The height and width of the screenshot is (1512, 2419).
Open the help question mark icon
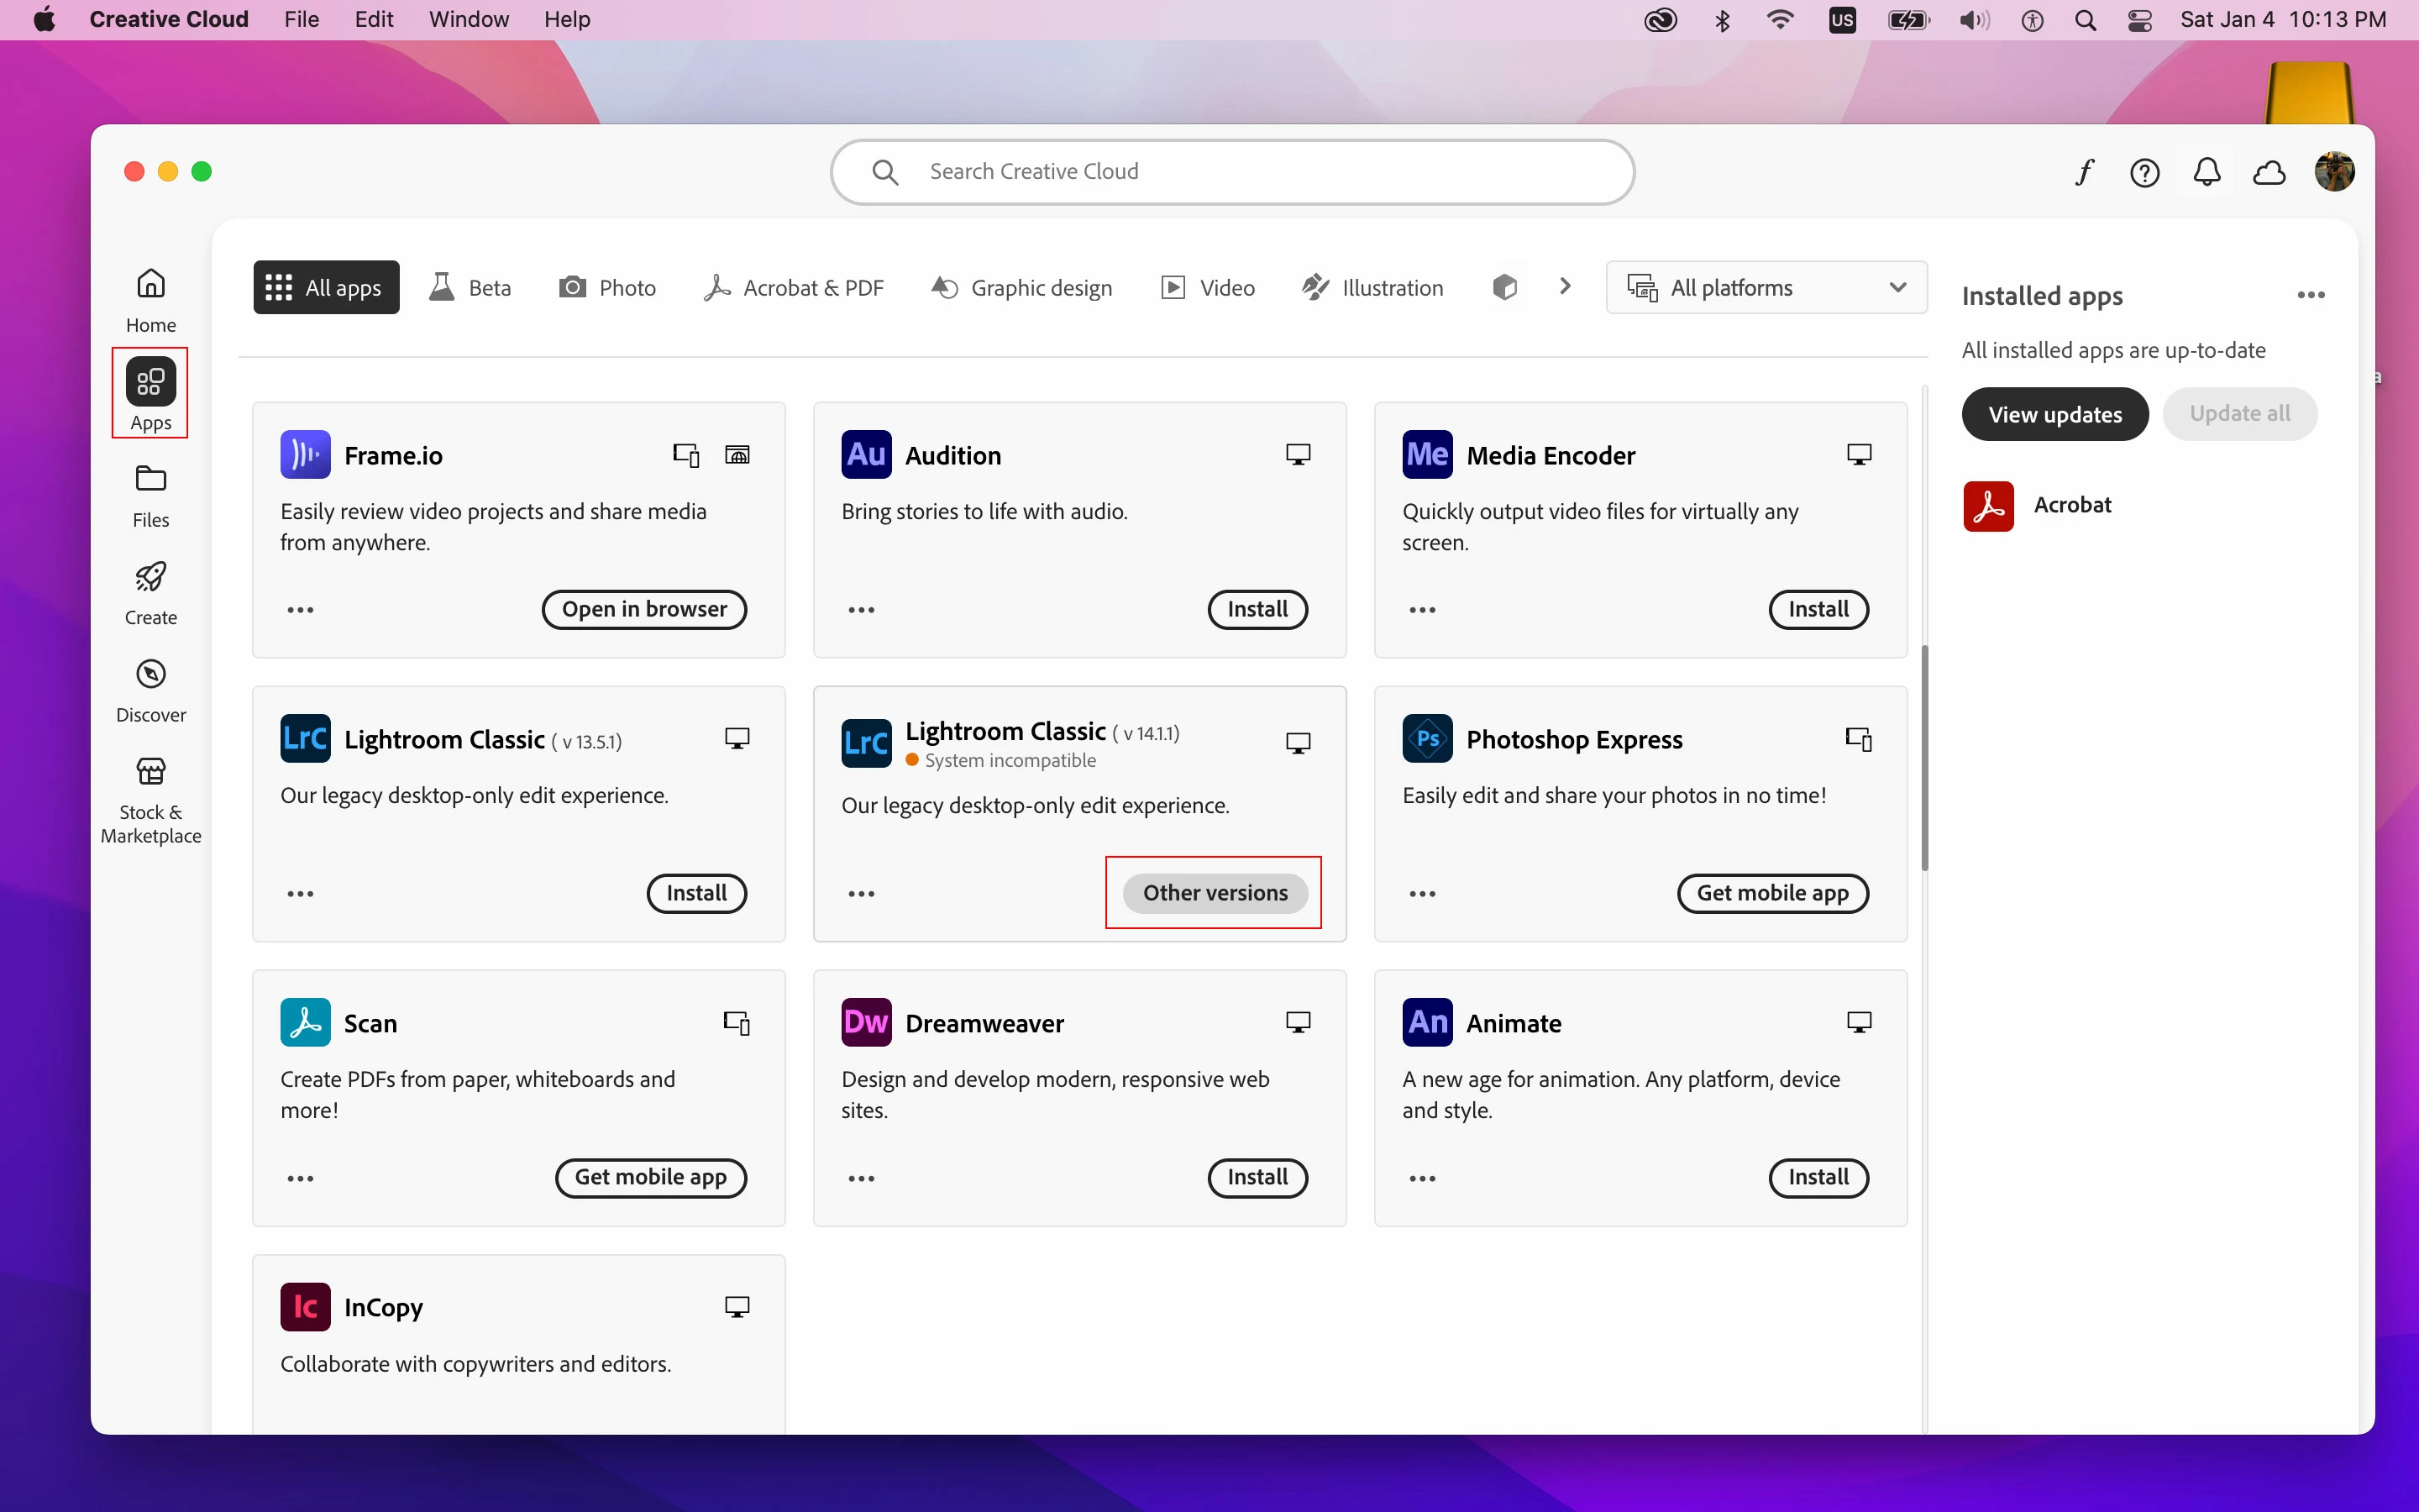tap(2144, 172)
